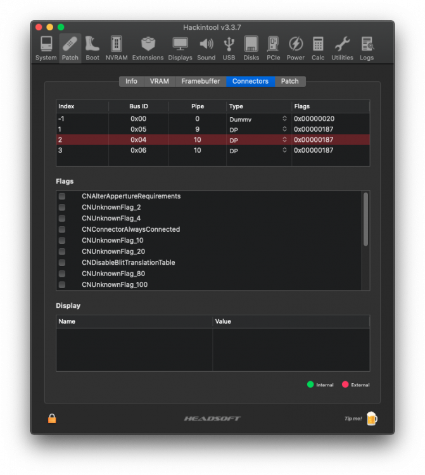
Task: Toggle CNUnknownFlag_80 checkbox
Action: point(62,274)
